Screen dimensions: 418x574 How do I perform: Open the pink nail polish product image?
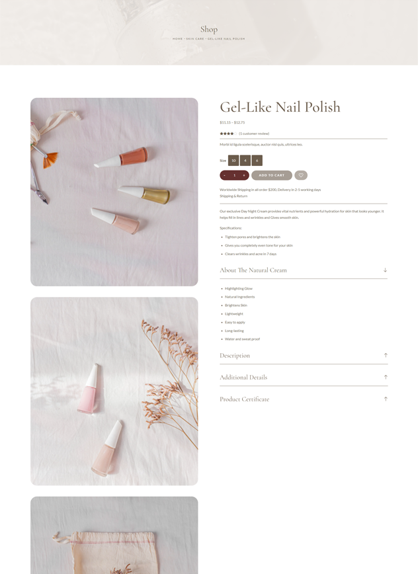tap(114, 391)
